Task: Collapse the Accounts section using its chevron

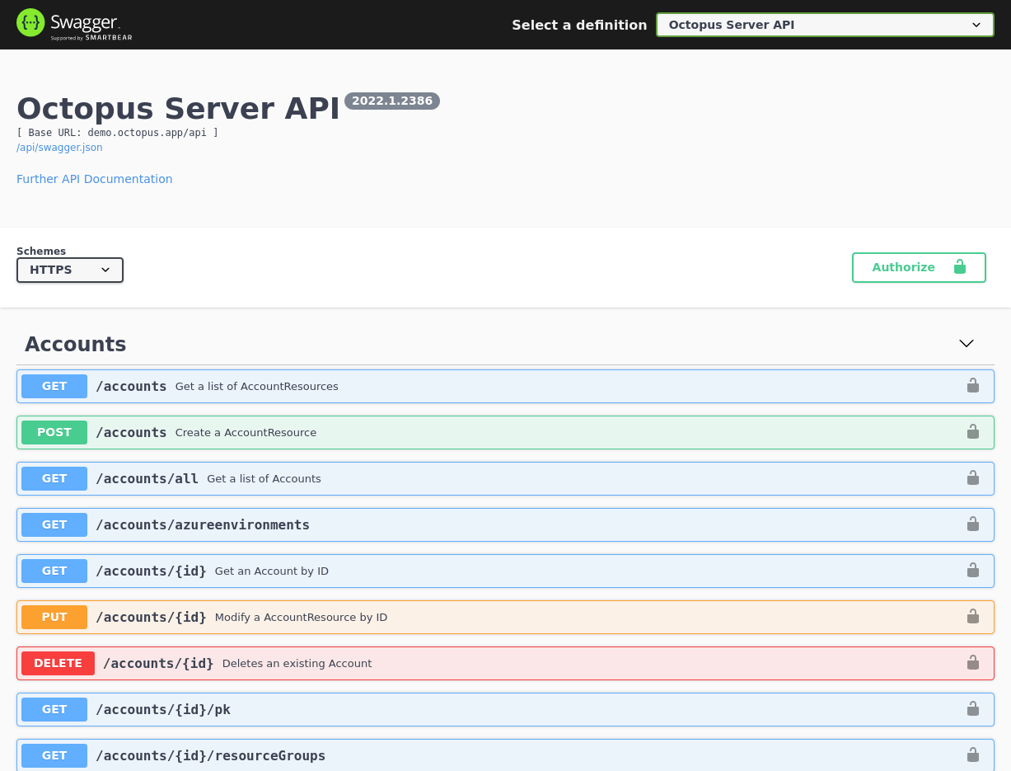Action: (x=966, y=343)
